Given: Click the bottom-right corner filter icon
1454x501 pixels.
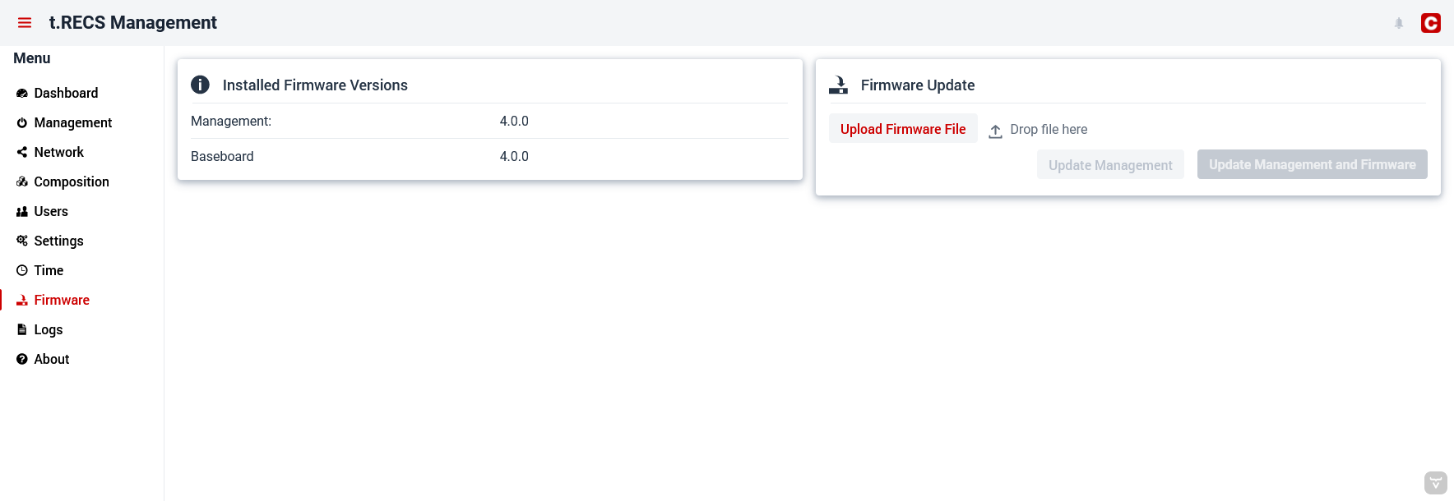Looking at the screenshot, I should [1435, 483].
